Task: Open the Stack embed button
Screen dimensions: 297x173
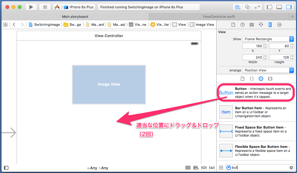Action: tap(188, 168)
